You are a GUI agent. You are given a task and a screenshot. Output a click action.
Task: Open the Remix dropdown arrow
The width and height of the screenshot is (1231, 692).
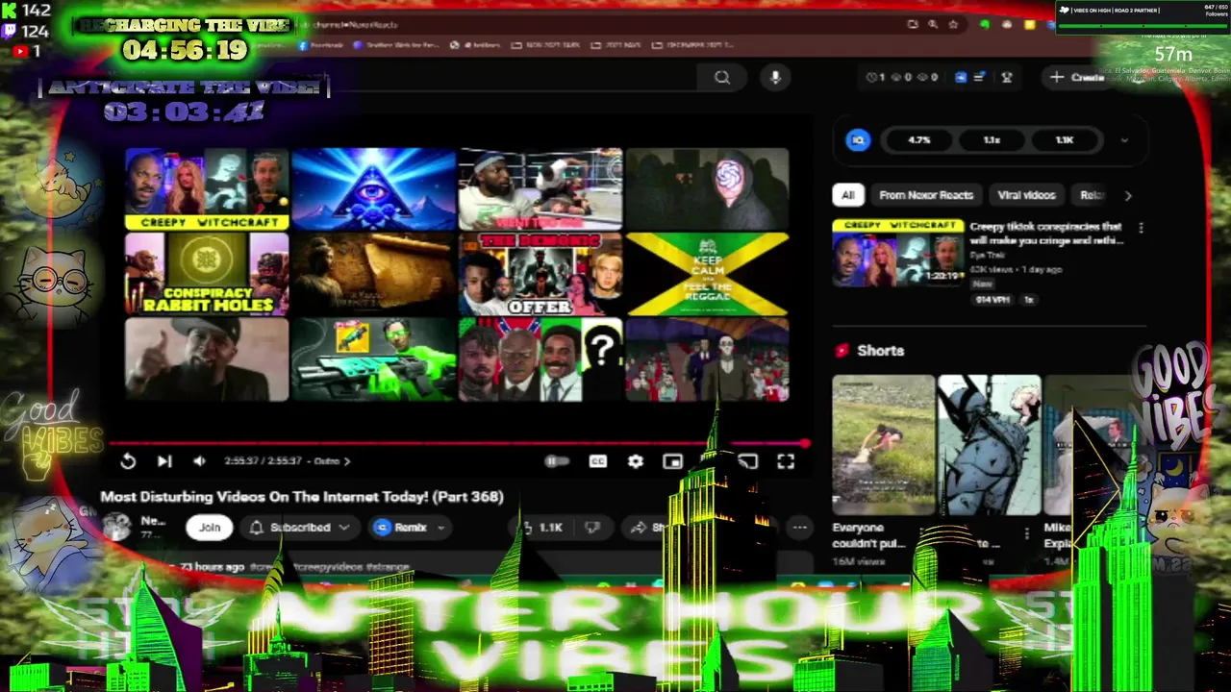pyautogui.click(x=440, y=527)
